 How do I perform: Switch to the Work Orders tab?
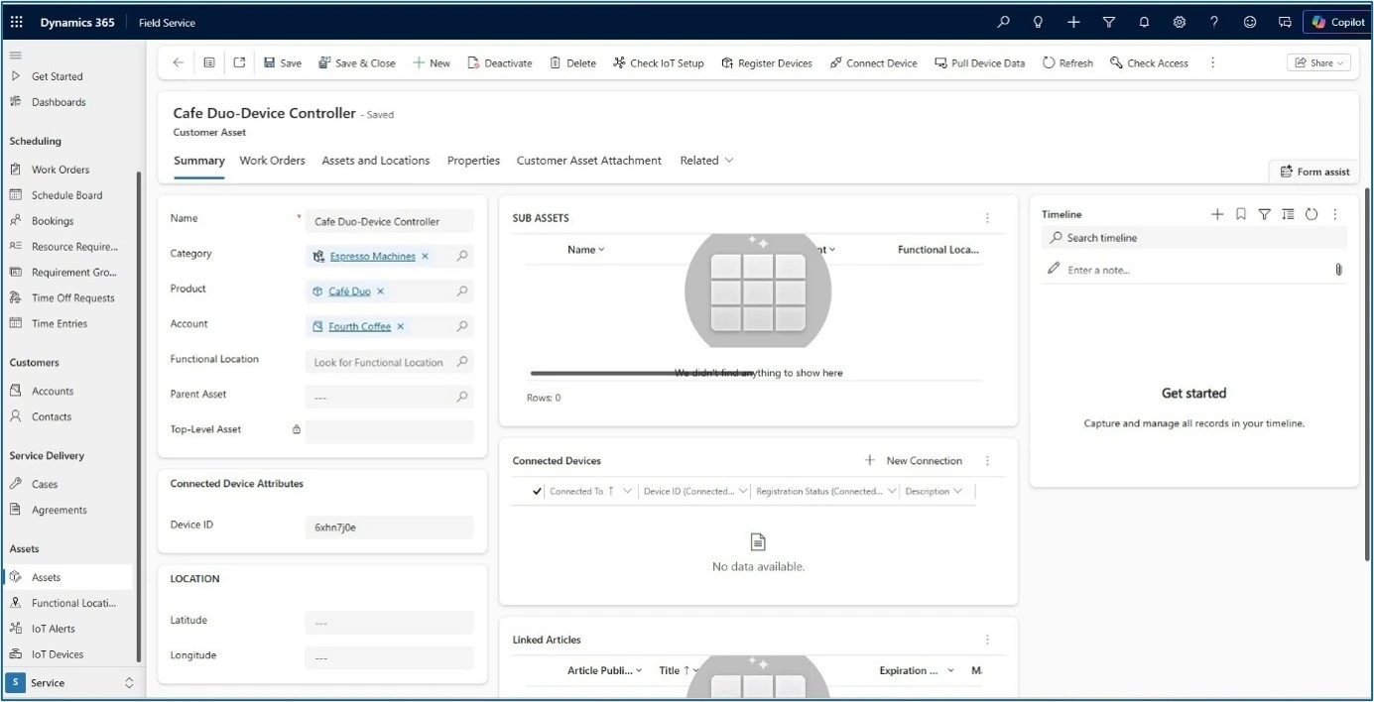pos(272,160)
